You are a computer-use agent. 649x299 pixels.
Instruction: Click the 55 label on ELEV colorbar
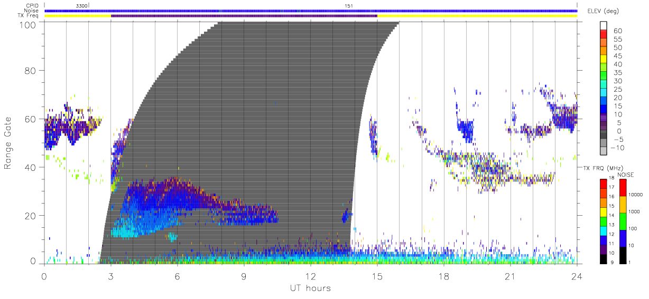[x=617, y=39]
